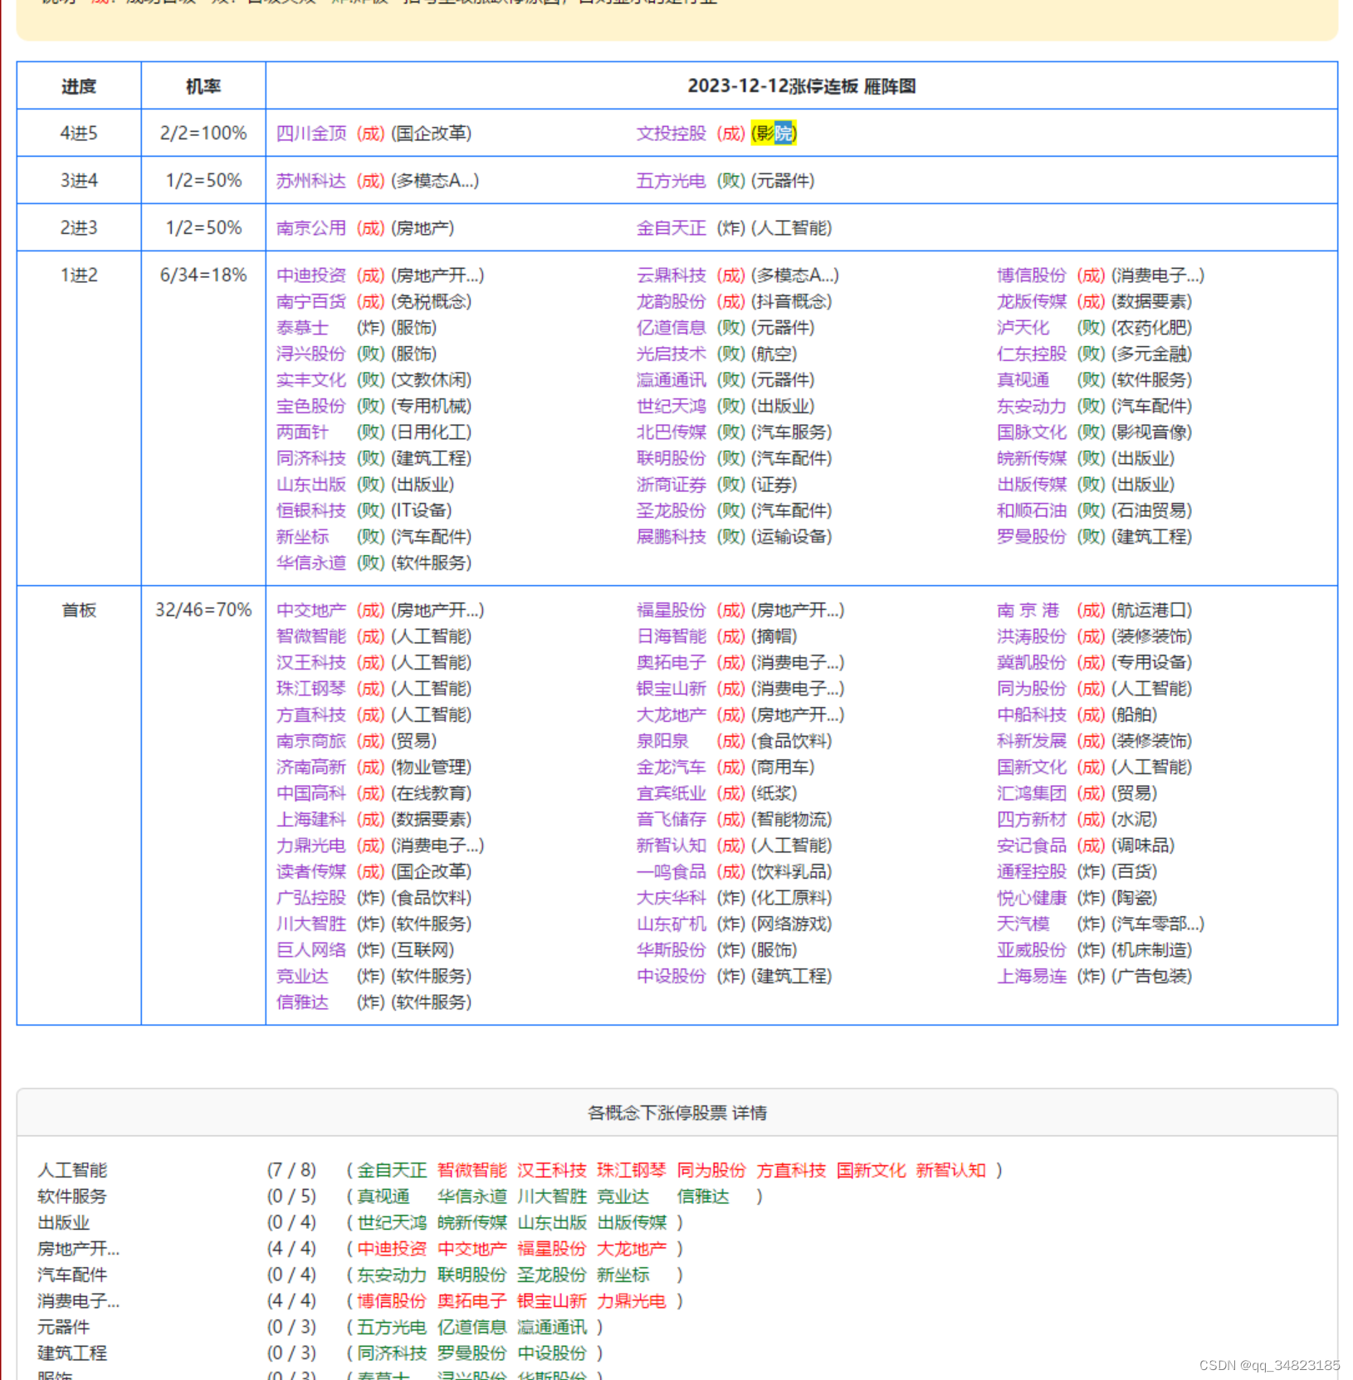The image size is (1353, 1380).
Task: Open the 南宁百货 stock link
Action: 311,301
